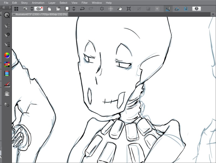Screen dimensions: 216x163
Task: Click the Fill bucket icon
Action: point(120,9)
